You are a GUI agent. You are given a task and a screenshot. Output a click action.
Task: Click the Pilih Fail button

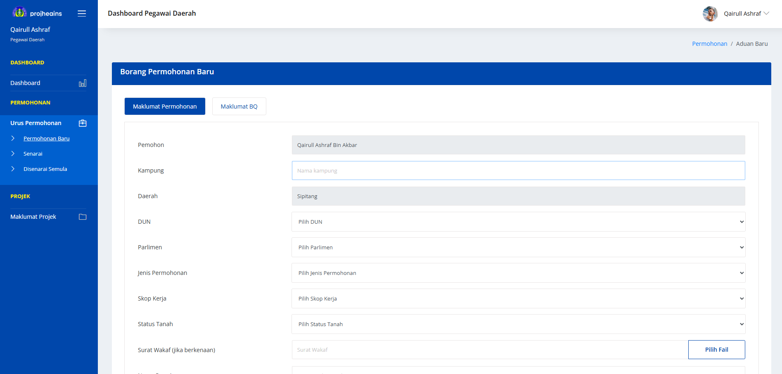pyautogui.click(x=716, y=350)
